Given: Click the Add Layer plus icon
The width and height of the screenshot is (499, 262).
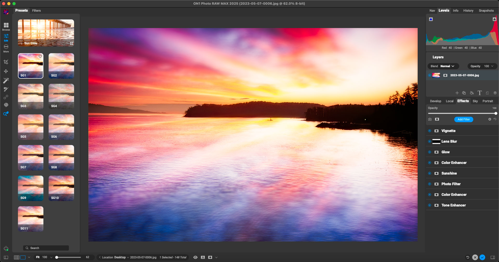Looking at the screenshot, I should [x=457, y=93].
